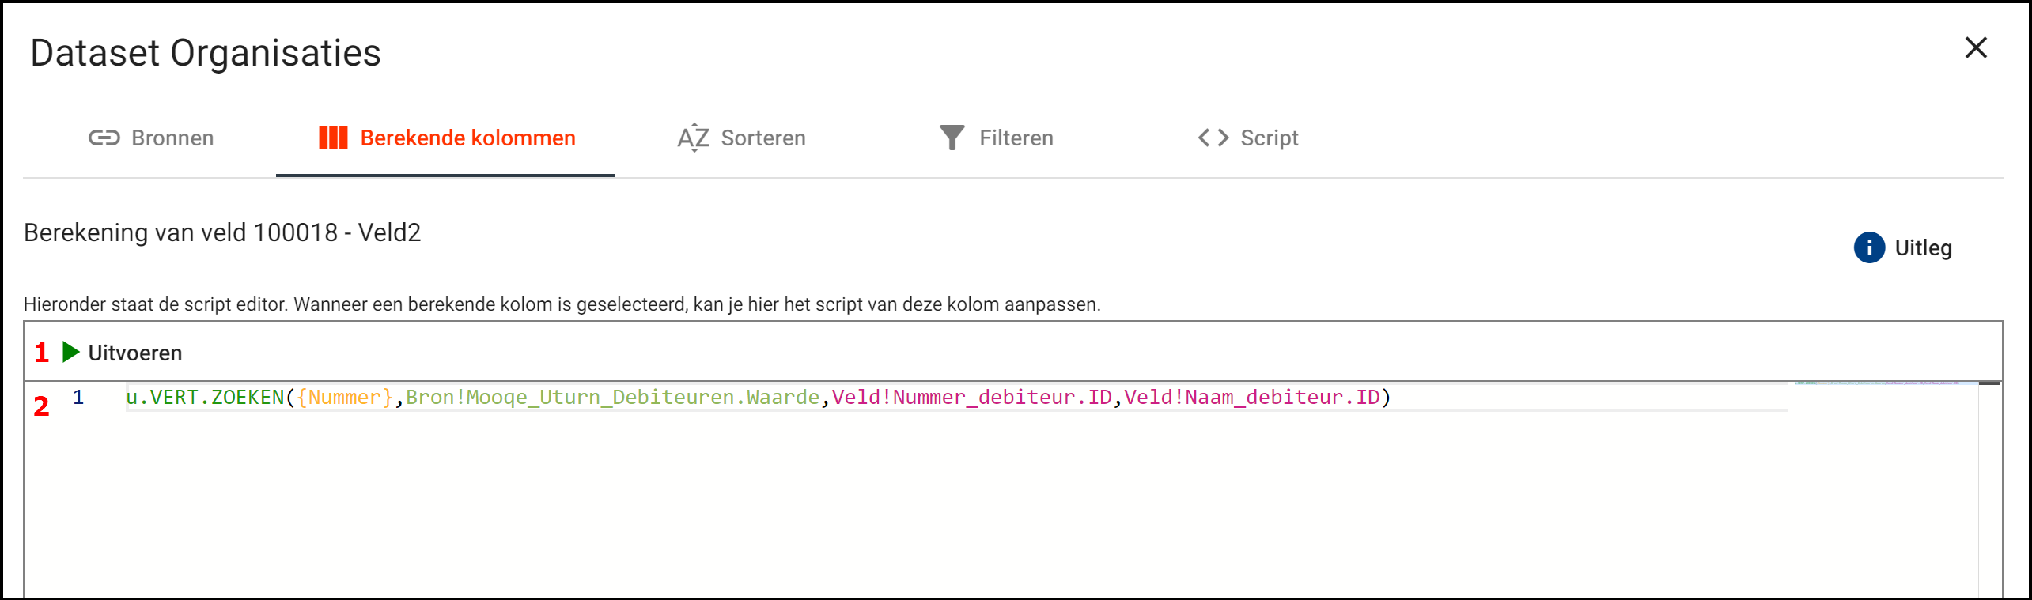This screenshot has height=600, width=2032.
Task: Click the Bron!Mooqe_Uturn_Debiteuren.Waarde reference in code
Action: (612, 398)
